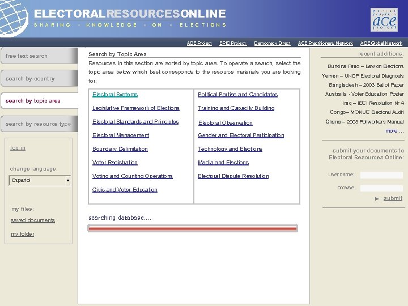Open Voting and Counting Operations topic
Screen dimensions: 408x306
pyautogui.click(x=133, y=176)
